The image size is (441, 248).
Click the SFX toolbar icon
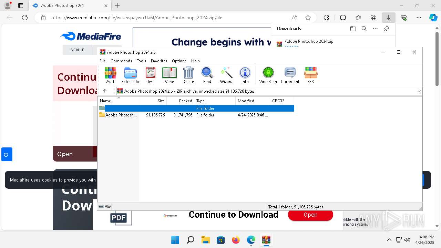311,75
